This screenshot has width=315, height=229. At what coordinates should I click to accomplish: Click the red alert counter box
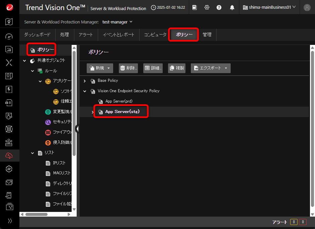(303, 222)
